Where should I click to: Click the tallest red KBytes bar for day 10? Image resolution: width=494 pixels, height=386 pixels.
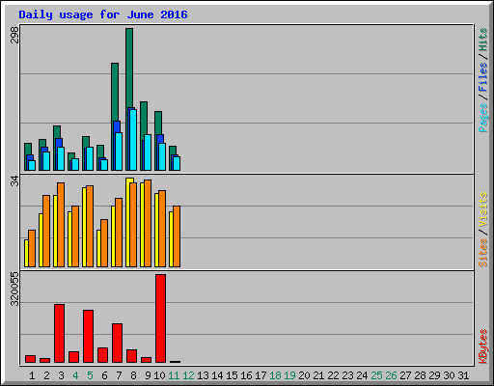click(160, 318)
